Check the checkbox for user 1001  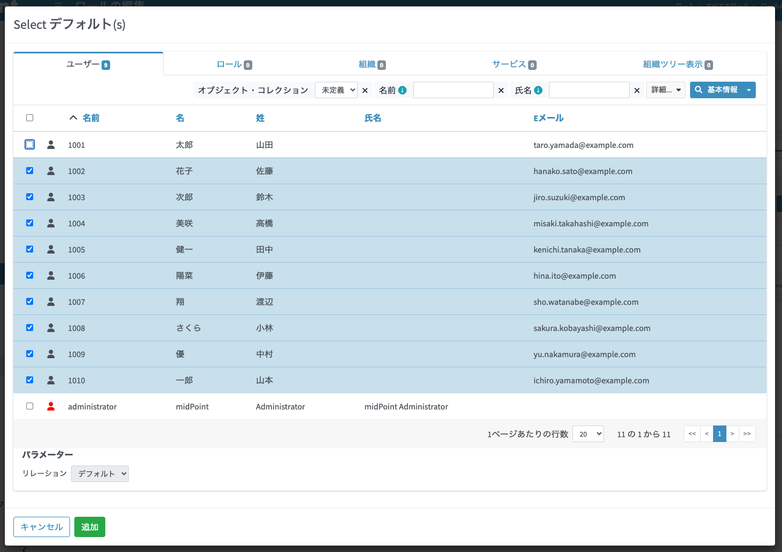pyautogui.click(x=30, y=145)
